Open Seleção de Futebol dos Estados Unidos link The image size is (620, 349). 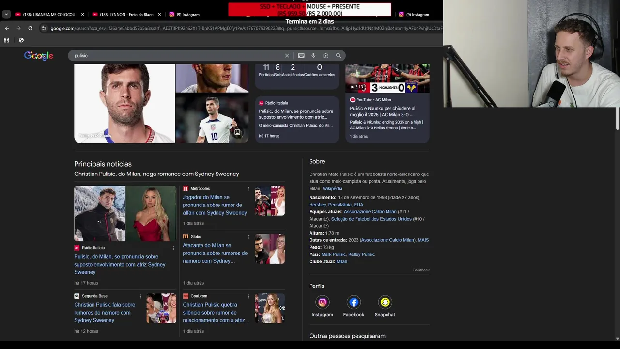[372, 219]
